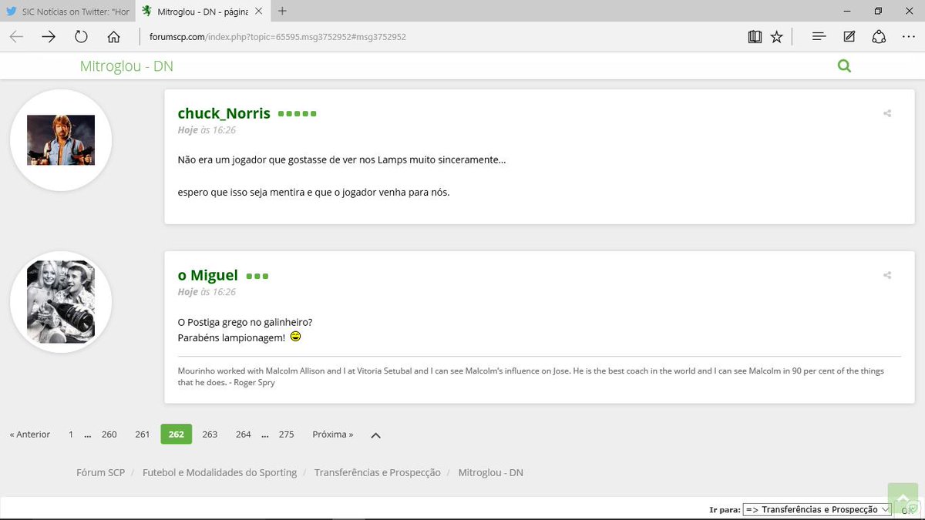The height and width of the screenshot is (520, 925).
Task: Go to page 261
Action: tap(143, 434)
